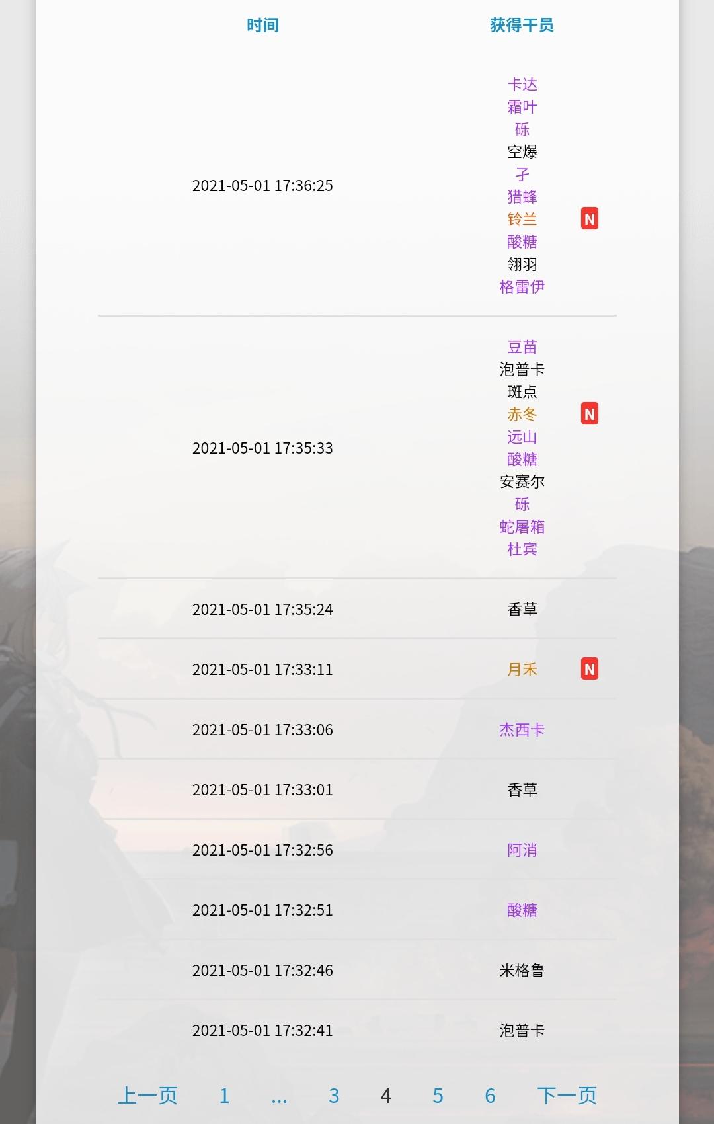
Task: Switch to page 6
Action: (490, 1096)
